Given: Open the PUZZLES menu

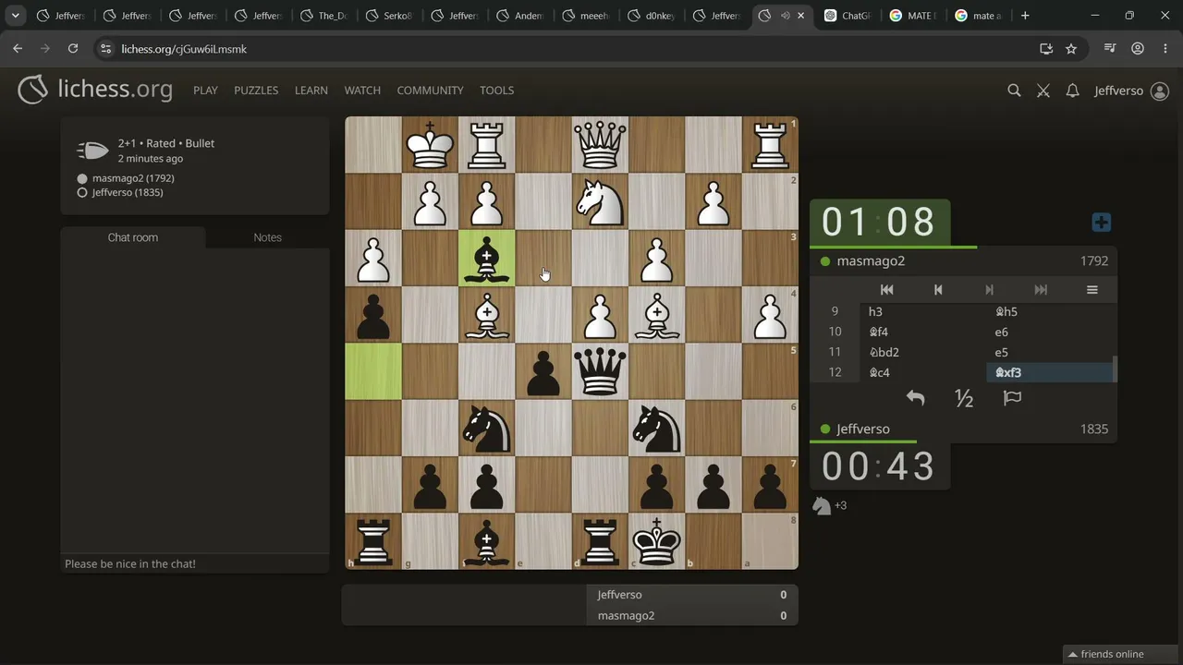Looking at the screenshot, I should (256, 91).
